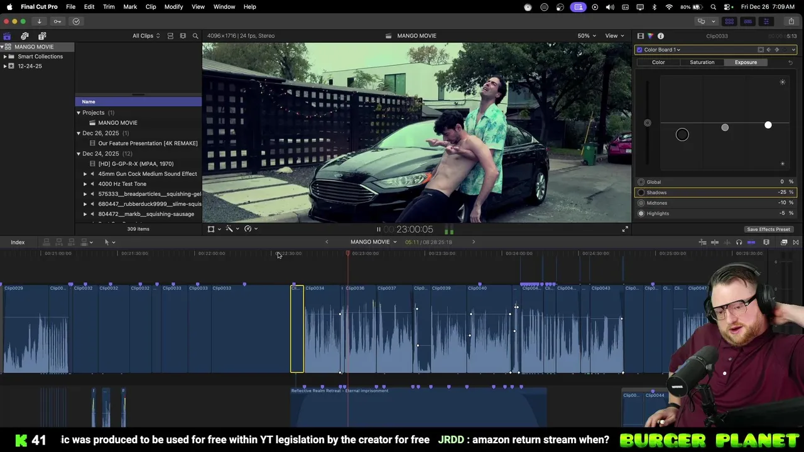Open the 50% zoom dropdown
The height and width of the screenshot is (452, 804).
[587, 36]
